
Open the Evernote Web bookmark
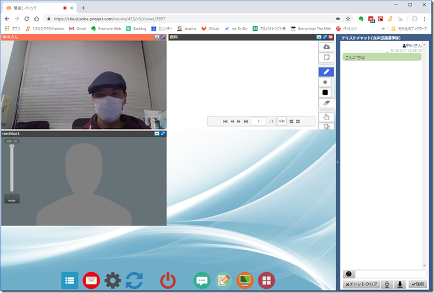(106, 29)
